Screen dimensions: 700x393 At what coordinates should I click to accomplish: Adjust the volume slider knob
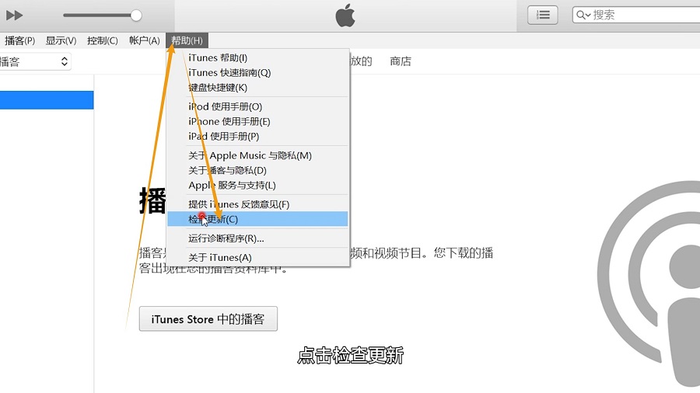pyautogui.click(x=136, y=16)
